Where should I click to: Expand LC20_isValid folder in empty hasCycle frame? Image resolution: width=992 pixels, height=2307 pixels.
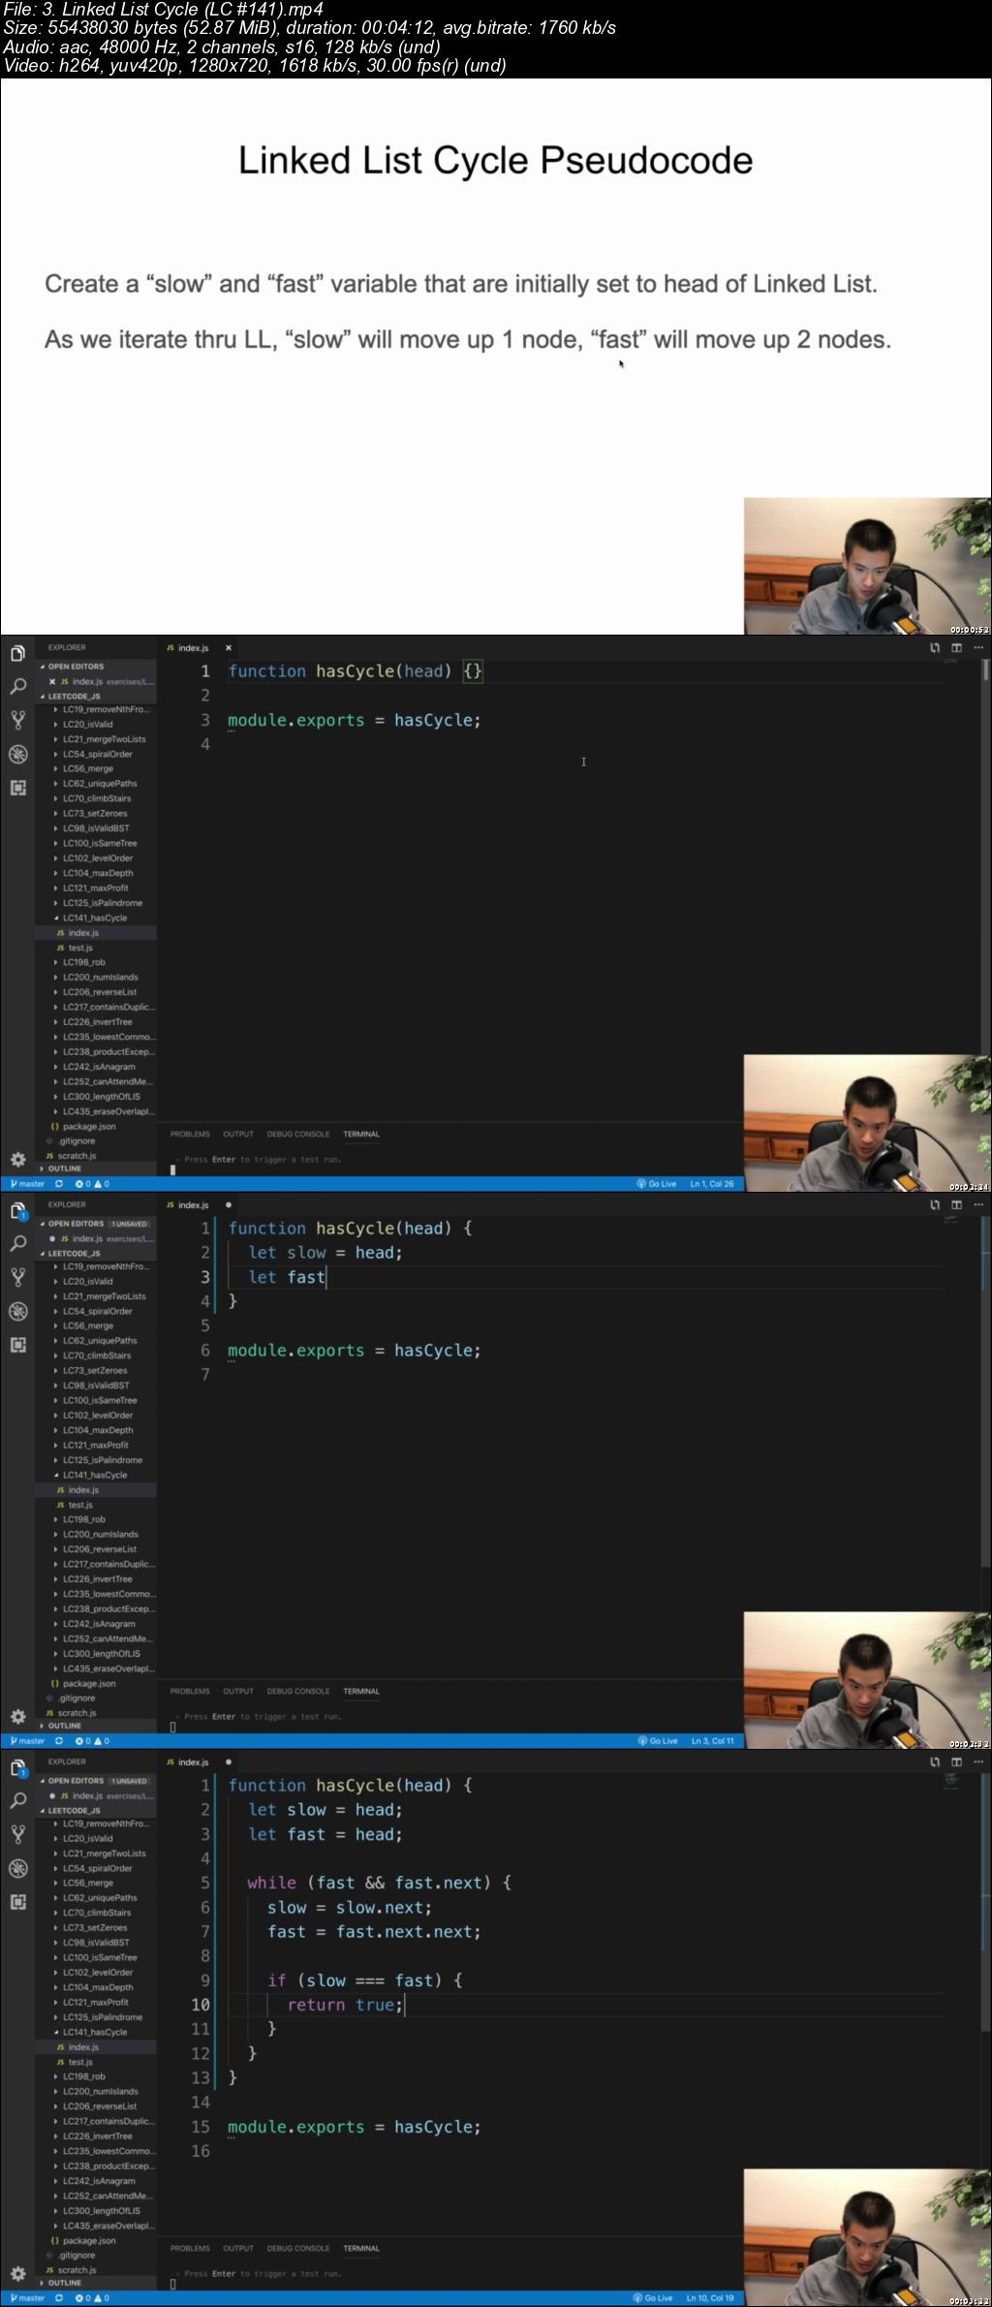pyautogui.click(x=97, y=724)
